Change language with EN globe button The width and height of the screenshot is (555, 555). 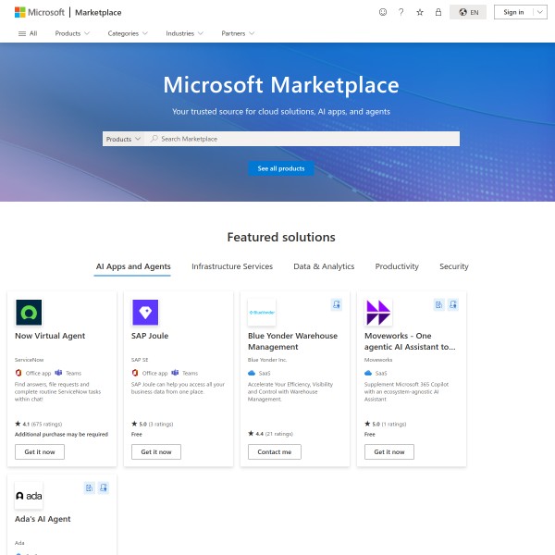(x=468, y=12)
